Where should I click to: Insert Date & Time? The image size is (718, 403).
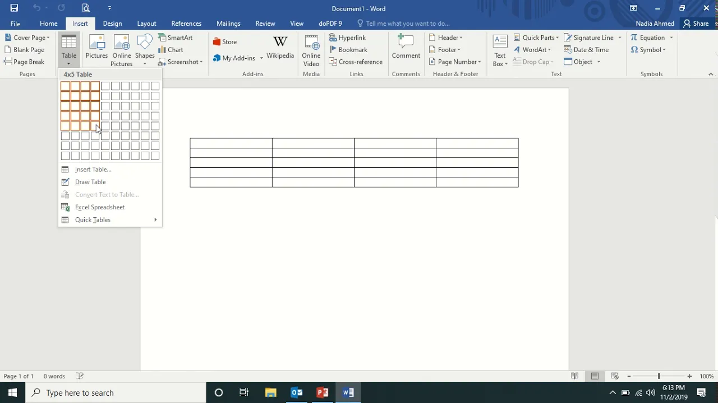(587, 50)
